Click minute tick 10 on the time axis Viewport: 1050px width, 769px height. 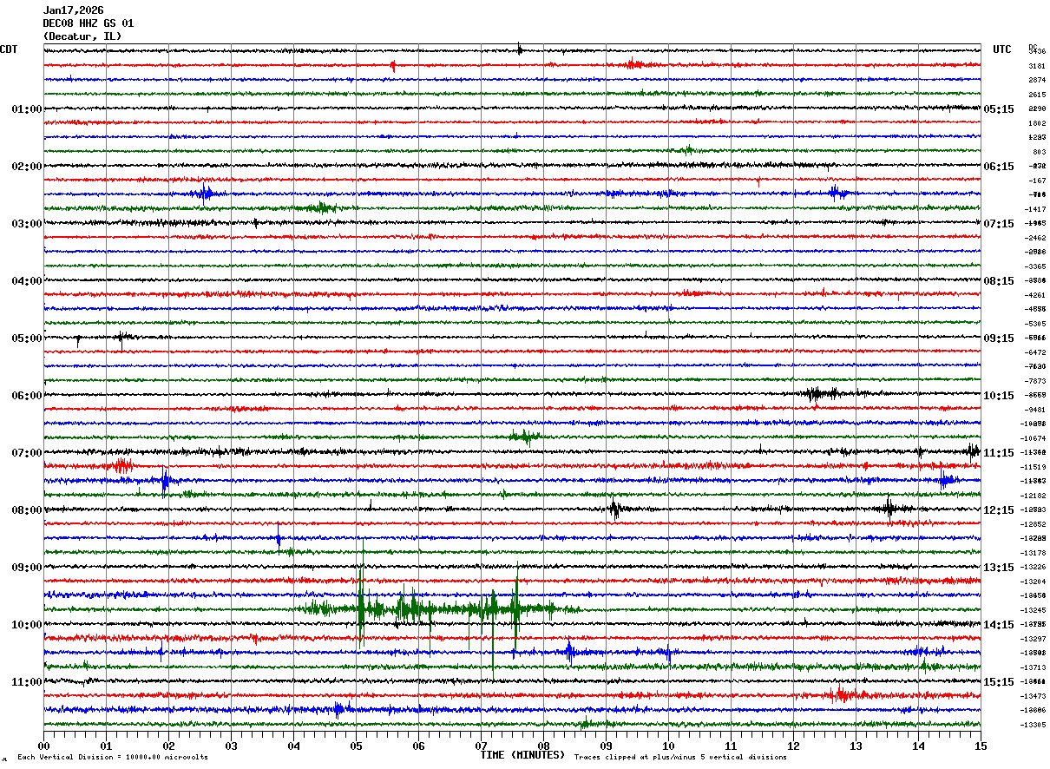point(668,746)
